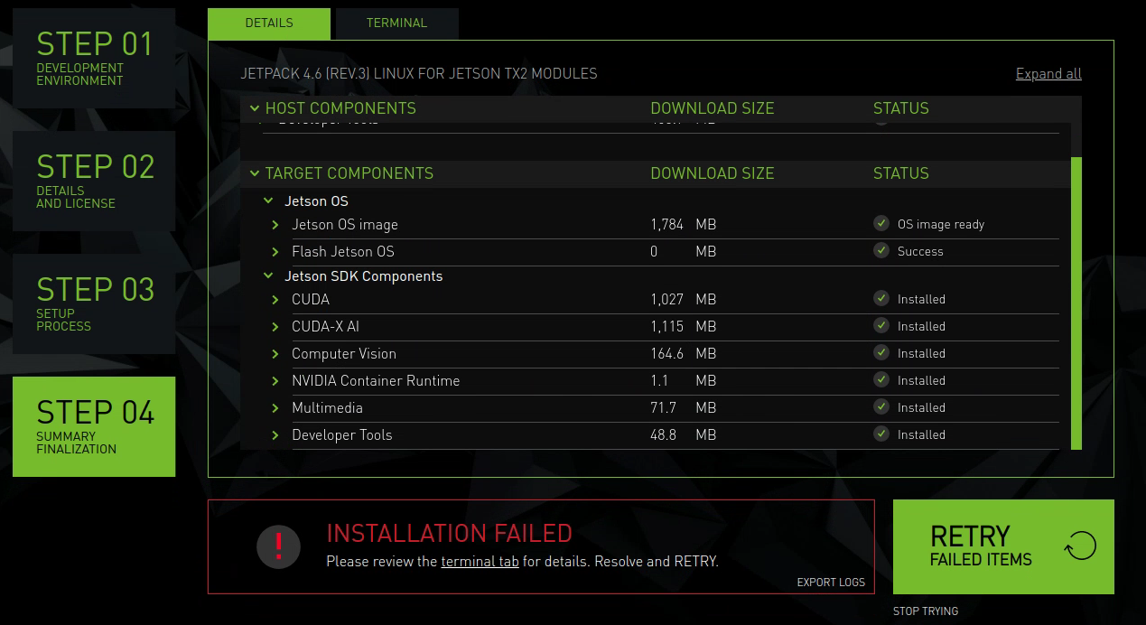This screenshot has height=625, width=1146.
Task: Click the 1.1 MB Container Runtime size
Action: click(x=684, y=380)
